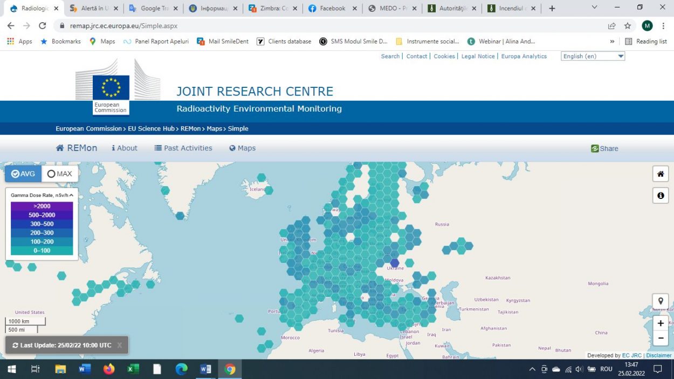674x379 pixels.
Task: Click the 0–100 legend color swatch
Action: [x=42, y=251]
